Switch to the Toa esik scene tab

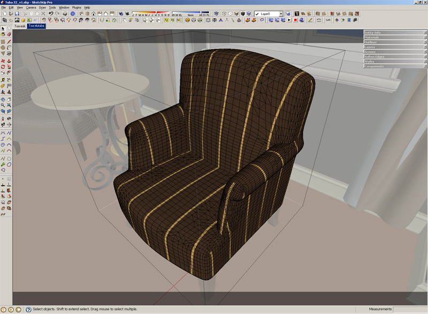(x=20, y=26)
